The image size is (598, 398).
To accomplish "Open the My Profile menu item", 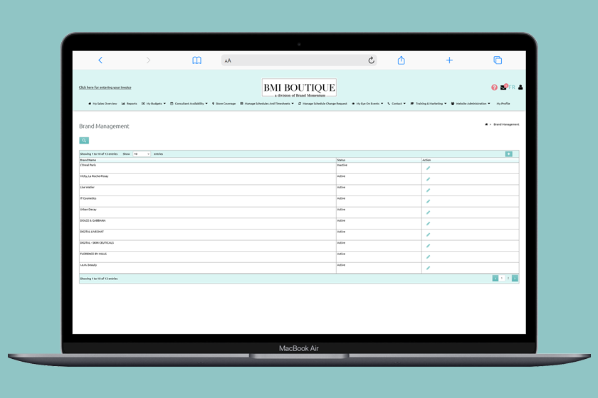I will click(503, 104).
